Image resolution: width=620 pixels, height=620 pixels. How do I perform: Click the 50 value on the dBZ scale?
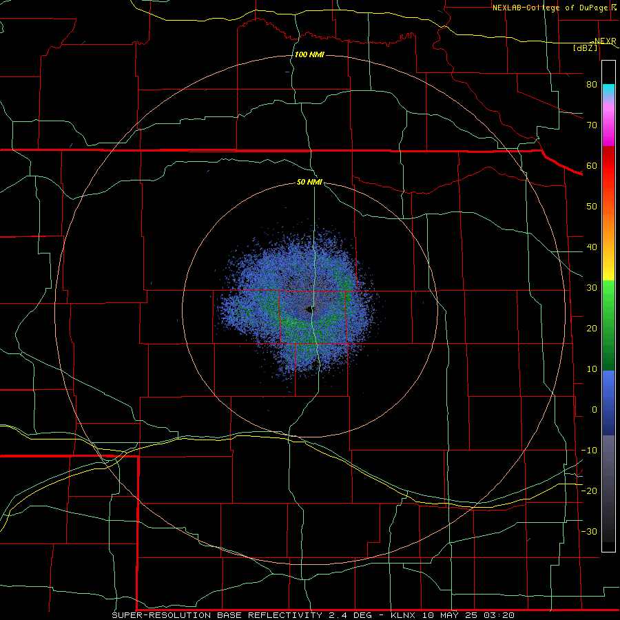pyautogui.click(x=592, y=207)
